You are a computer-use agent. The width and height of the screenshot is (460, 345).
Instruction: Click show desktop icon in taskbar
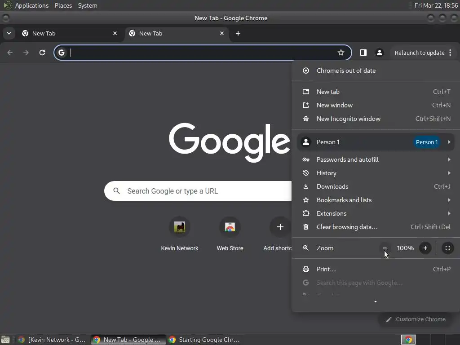[5, 340]
